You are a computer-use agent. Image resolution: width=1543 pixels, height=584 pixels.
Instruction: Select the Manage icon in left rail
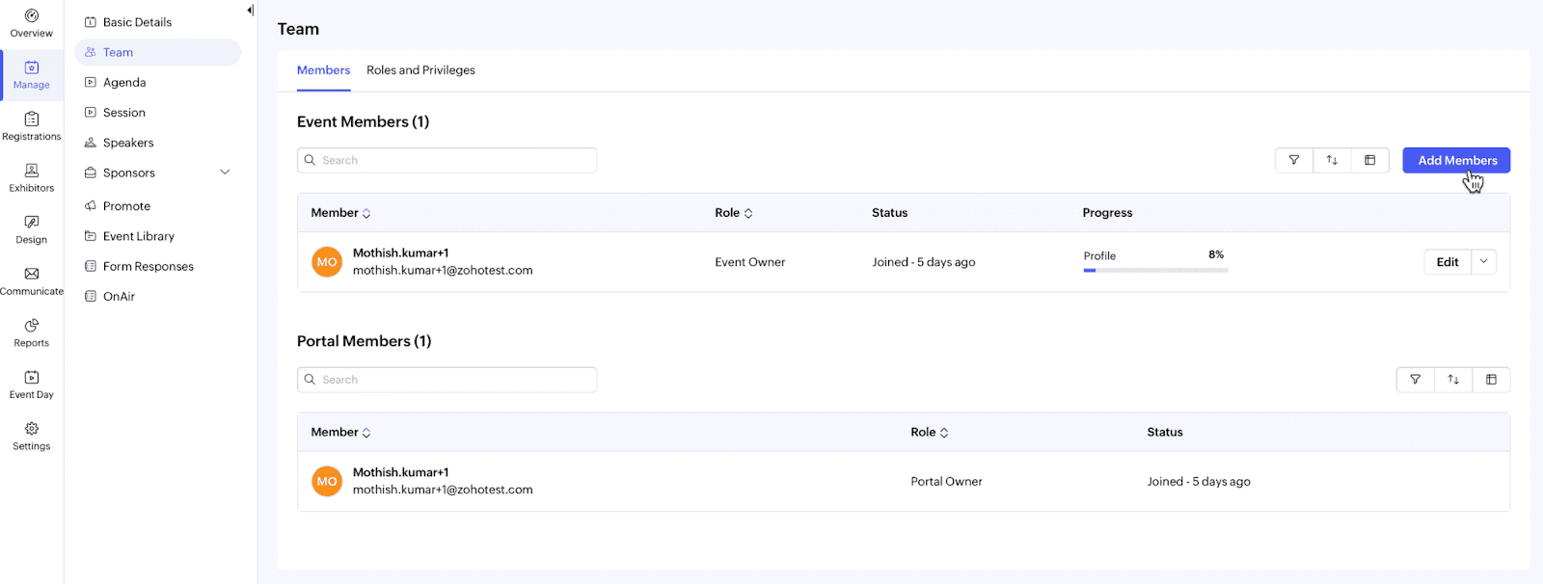pyautogui.click(x=32, y=67)
